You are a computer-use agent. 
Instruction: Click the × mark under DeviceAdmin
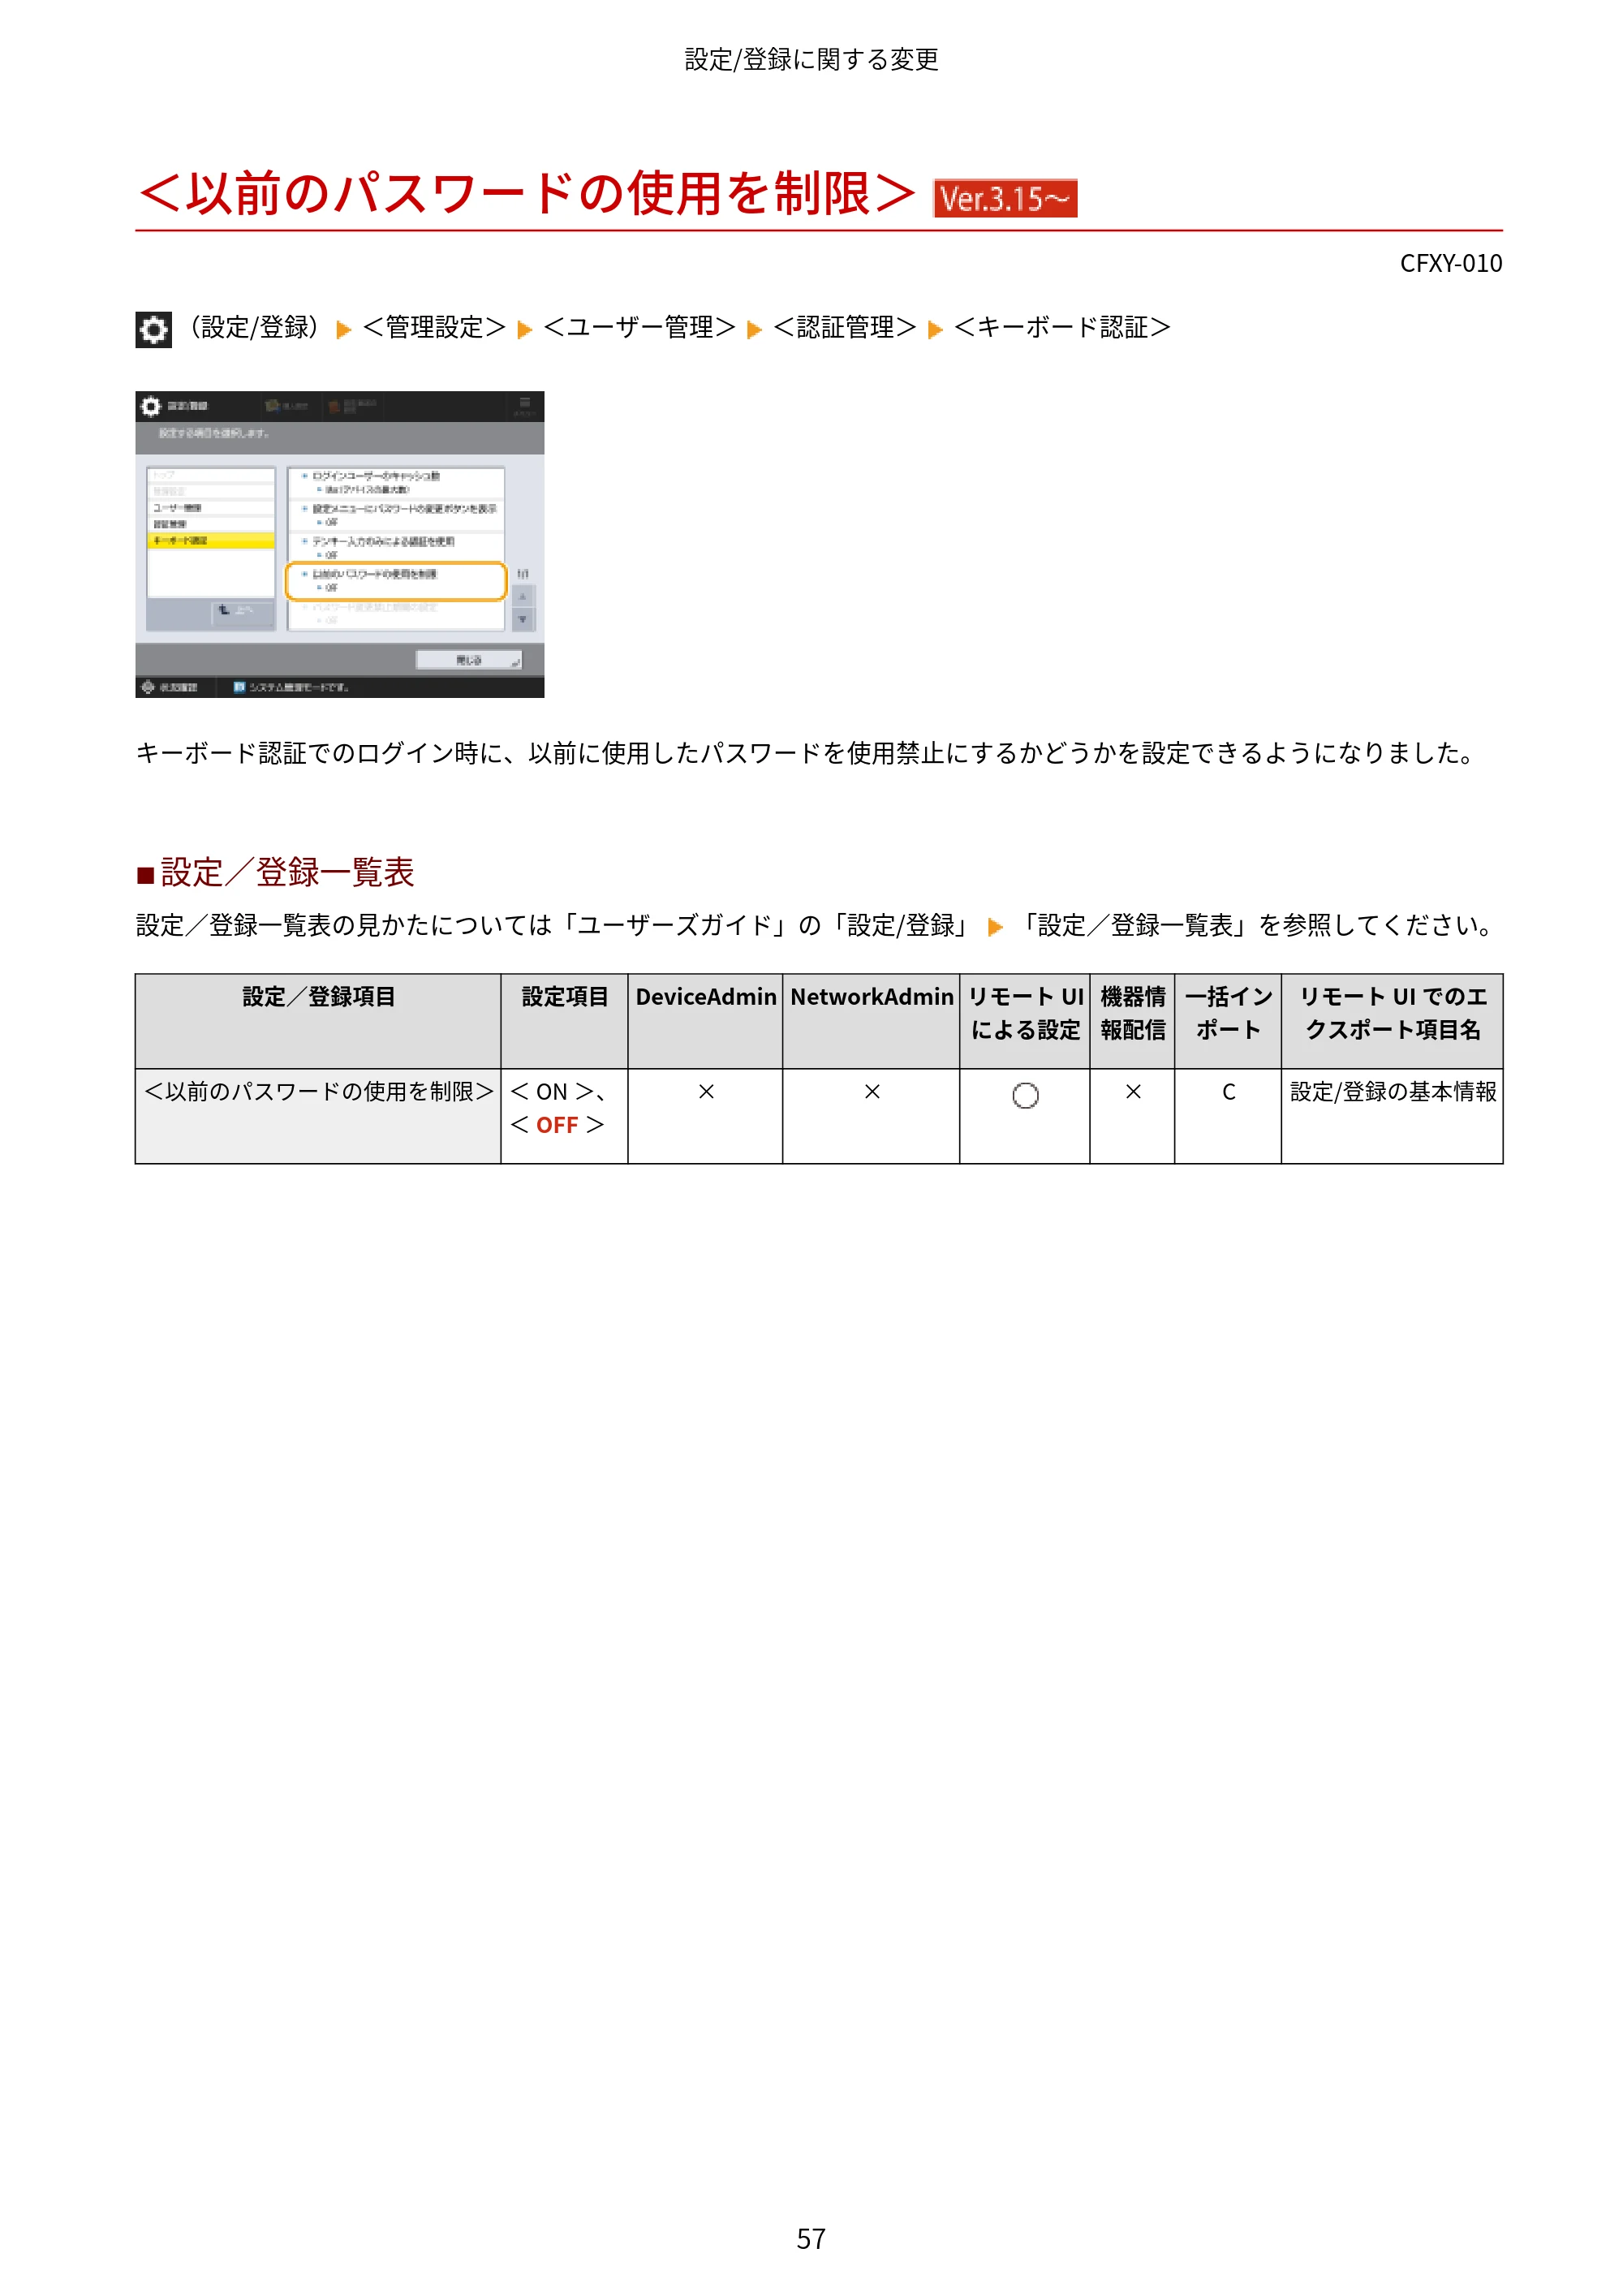tap(706, 1092)
